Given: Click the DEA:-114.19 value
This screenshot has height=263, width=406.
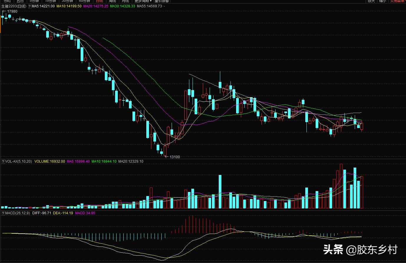Looking at the screenshot, I should [63, 213].
